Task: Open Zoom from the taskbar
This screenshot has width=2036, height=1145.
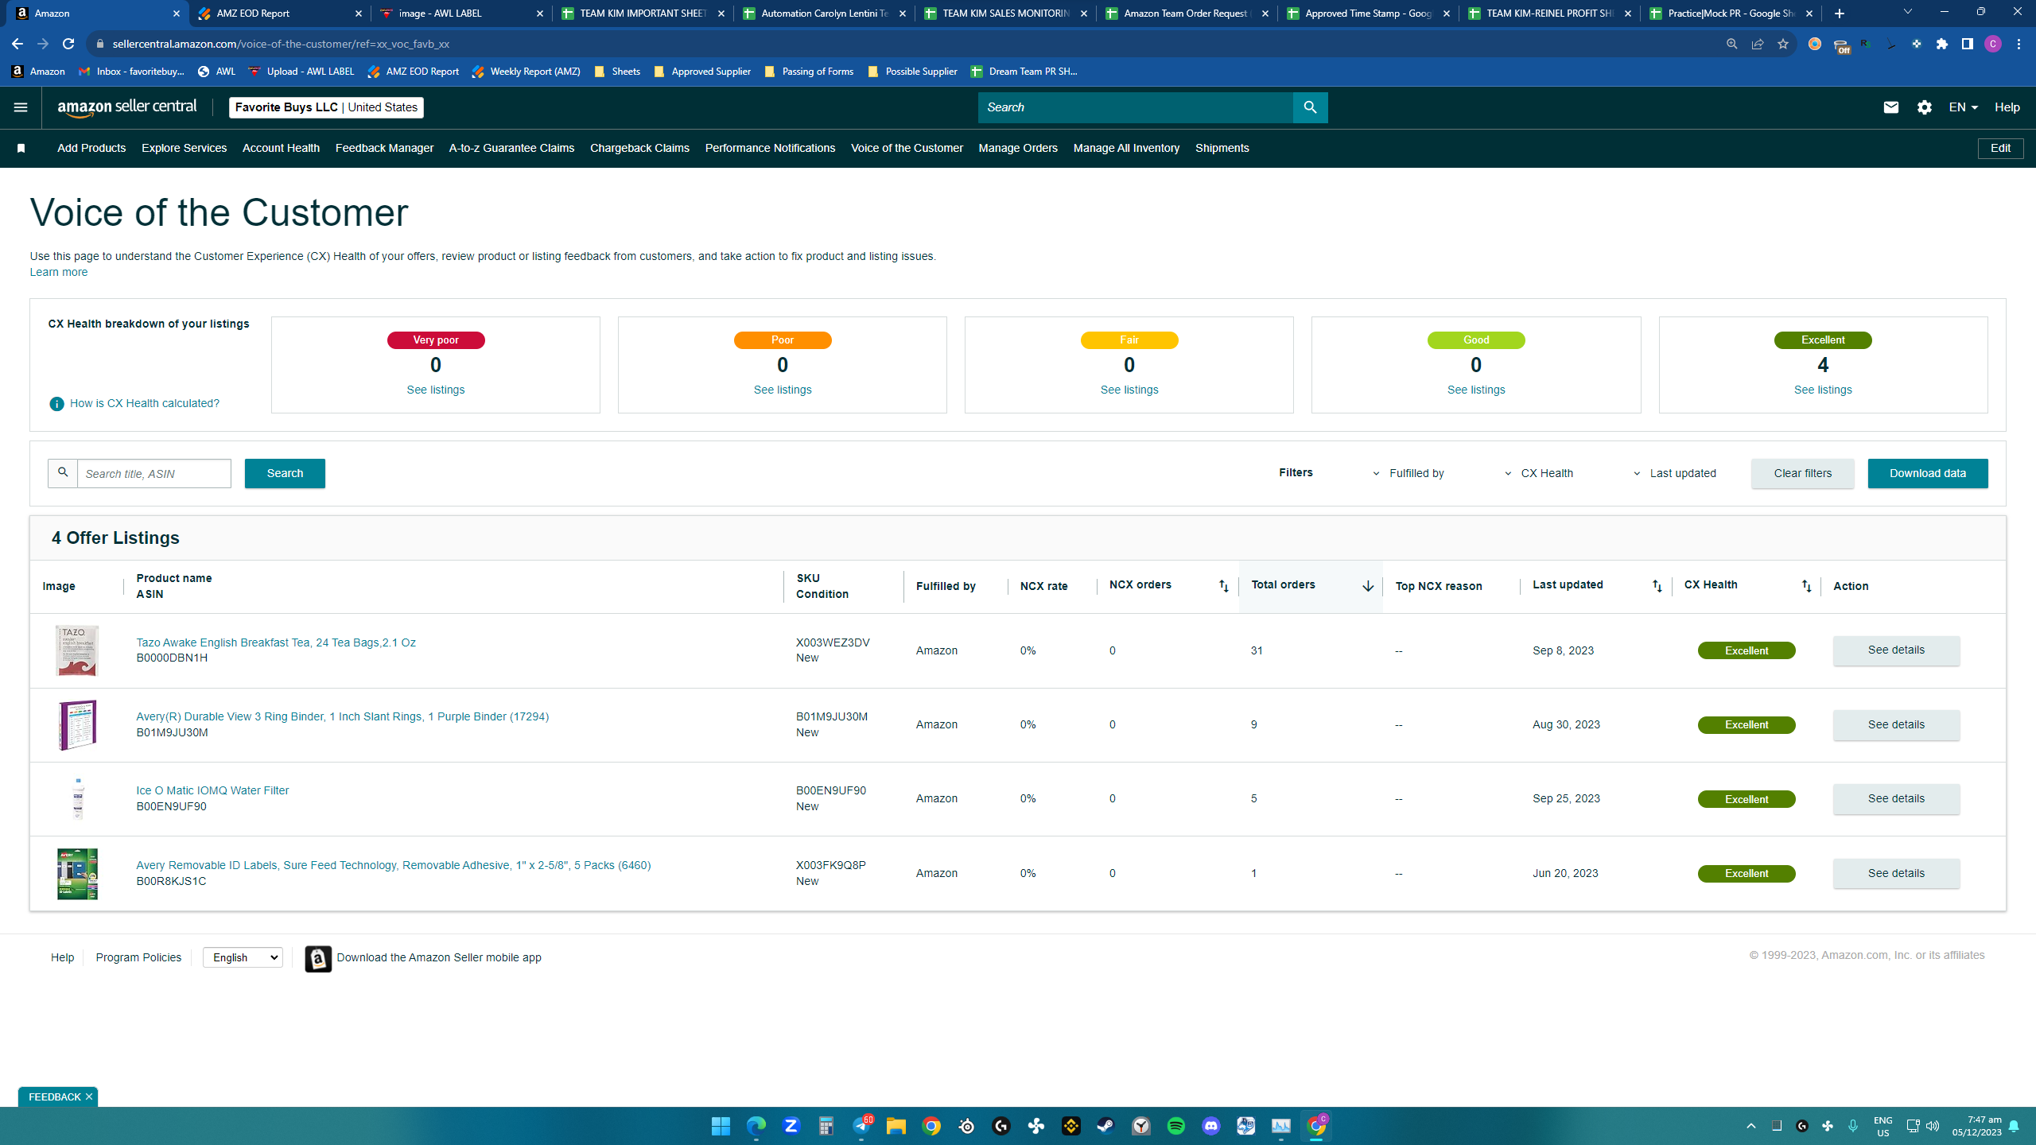Action: (x=791, y=1126)
